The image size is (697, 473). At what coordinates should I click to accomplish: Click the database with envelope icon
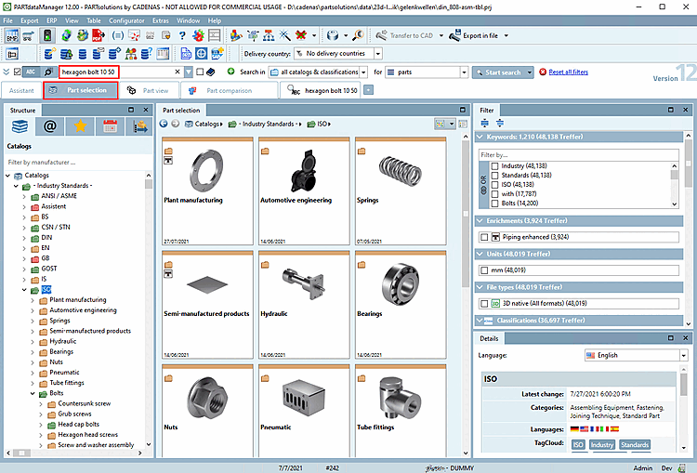(99, 53)
